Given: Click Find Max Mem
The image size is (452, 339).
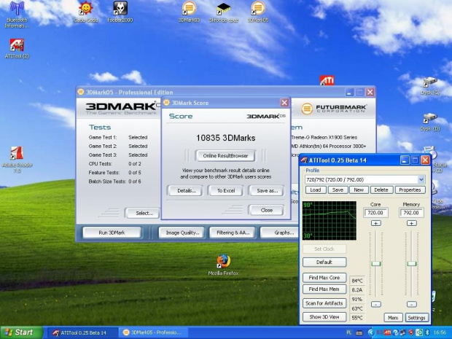Looking at the screenshot, I should [324, 289].
